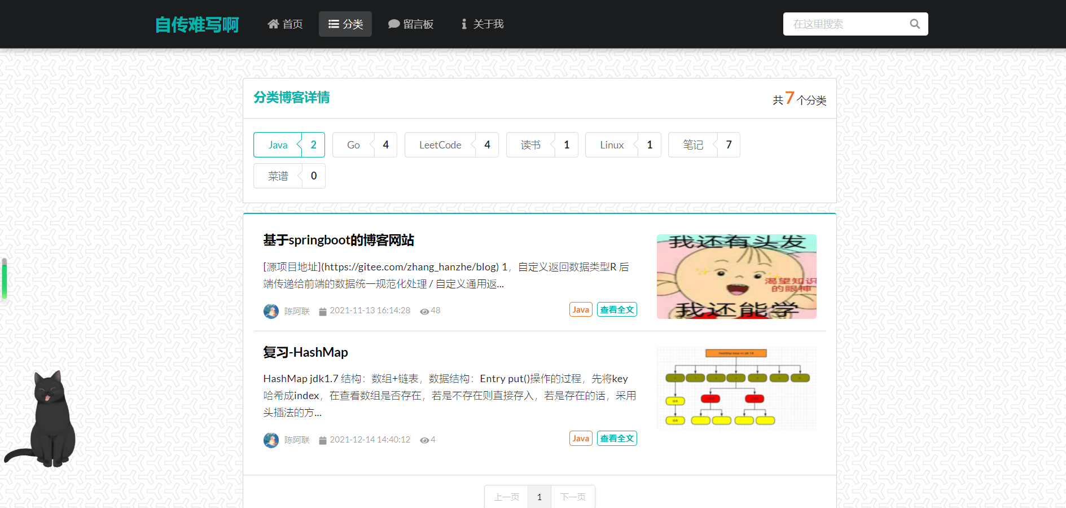
Task: Click the search magnifier icon
Action: point(914,24)
